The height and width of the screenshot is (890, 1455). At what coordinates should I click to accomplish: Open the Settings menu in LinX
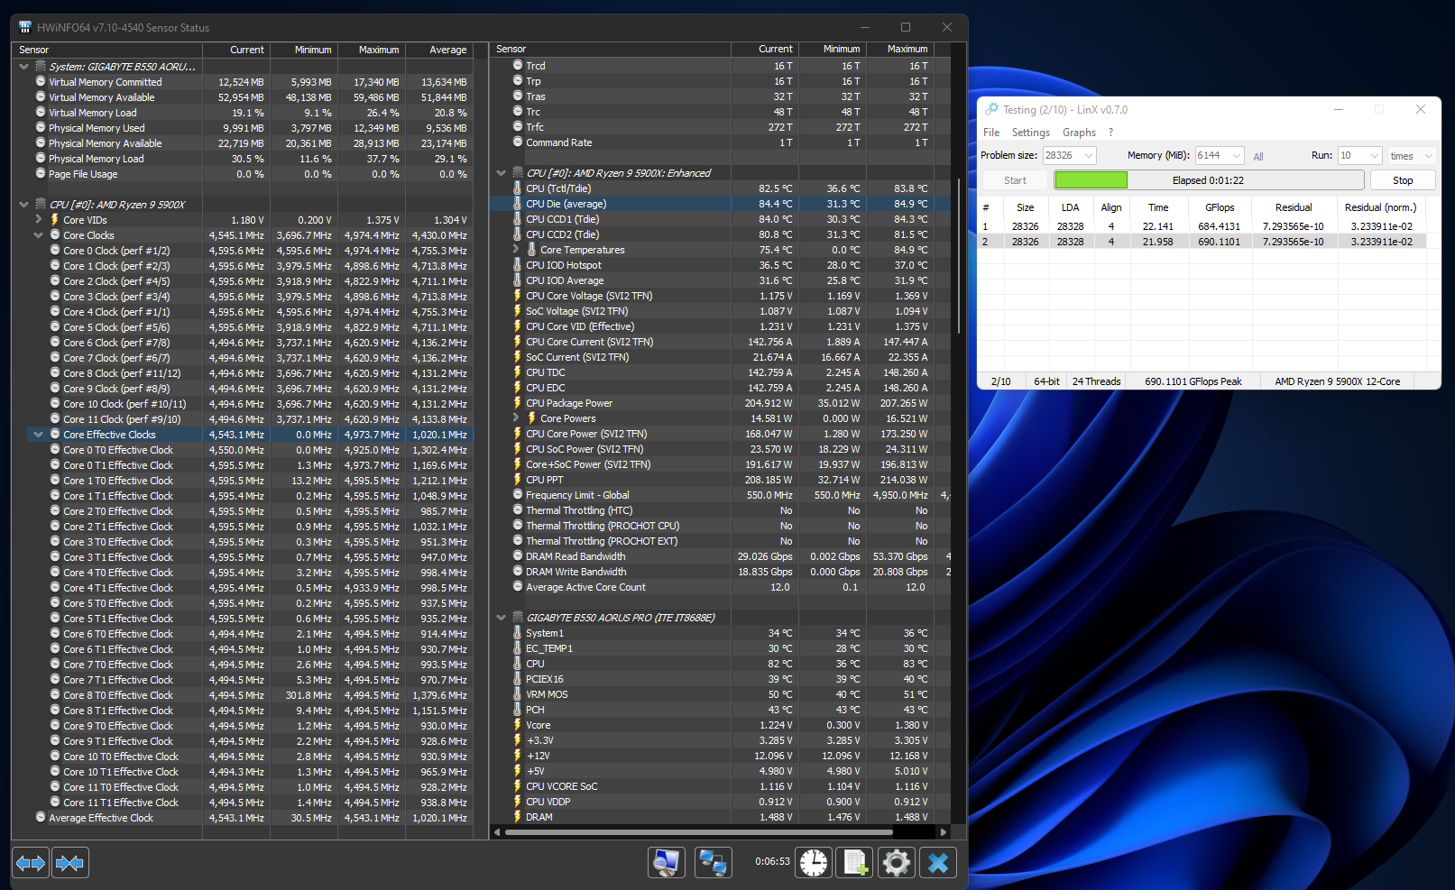pyautogui.click(x=1030, y=133)
